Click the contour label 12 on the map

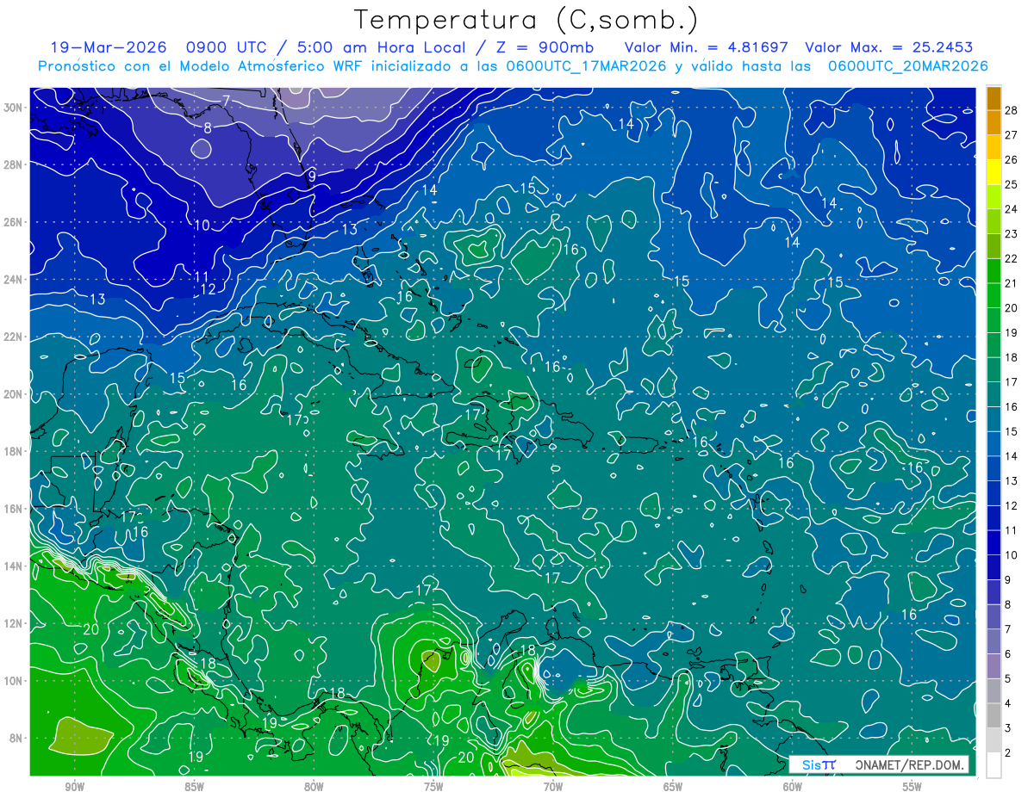point(209,290)
